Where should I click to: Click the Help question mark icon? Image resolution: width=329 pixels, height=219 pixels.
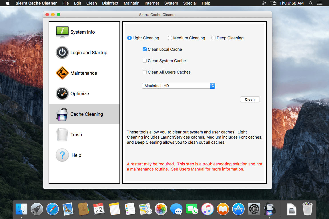[x=62, y=155]
